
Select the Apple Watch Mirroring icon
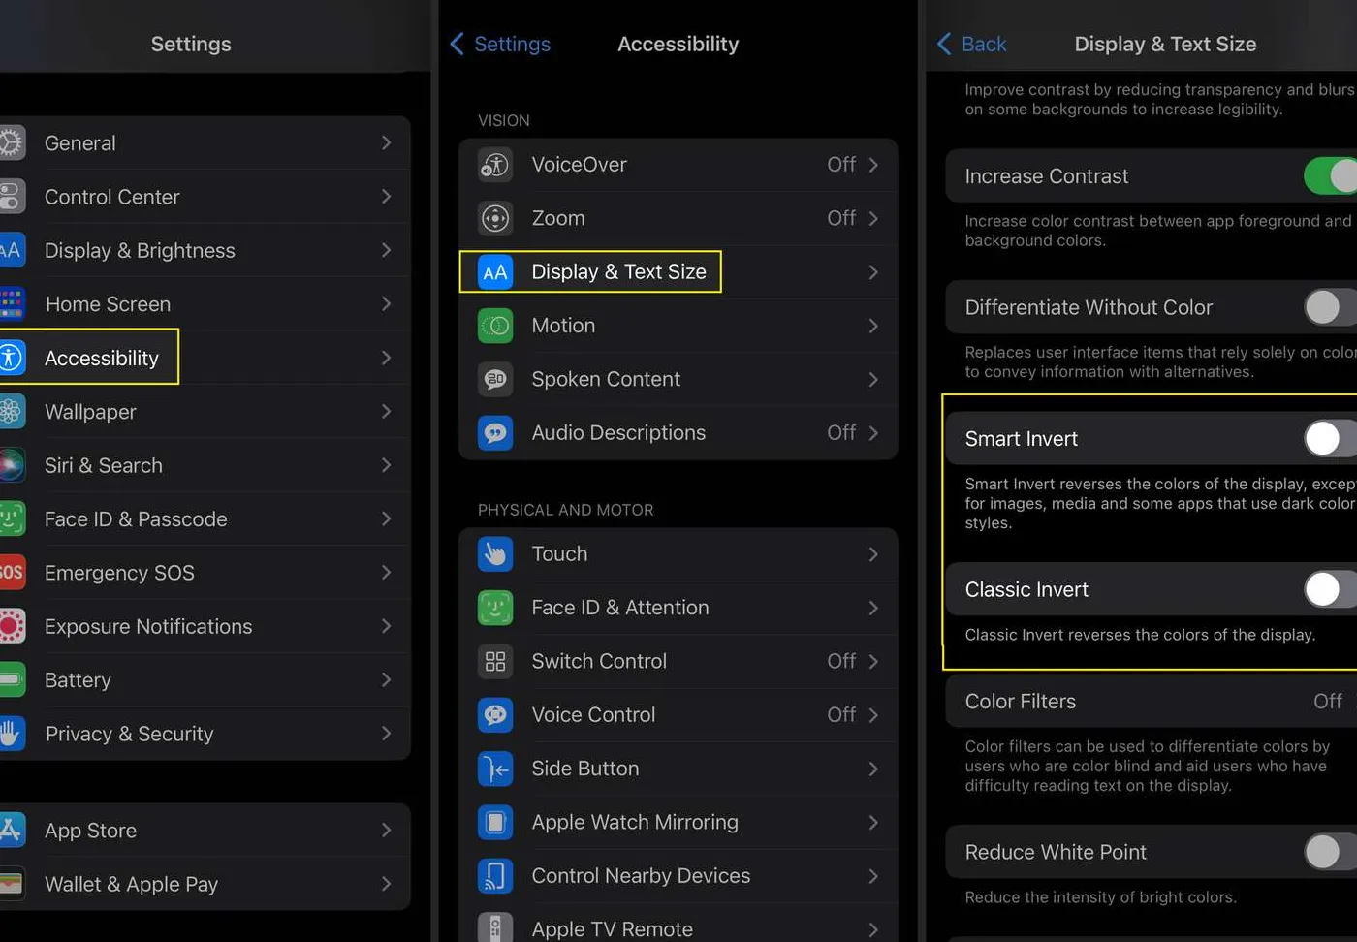494,822
